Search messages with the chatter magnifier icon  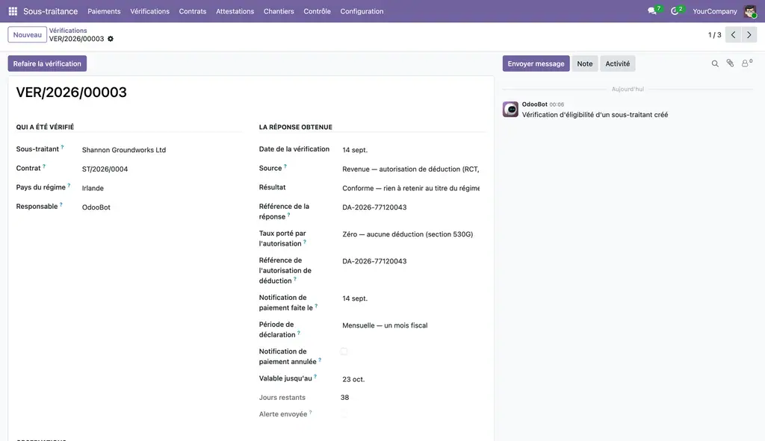[715, 63]
